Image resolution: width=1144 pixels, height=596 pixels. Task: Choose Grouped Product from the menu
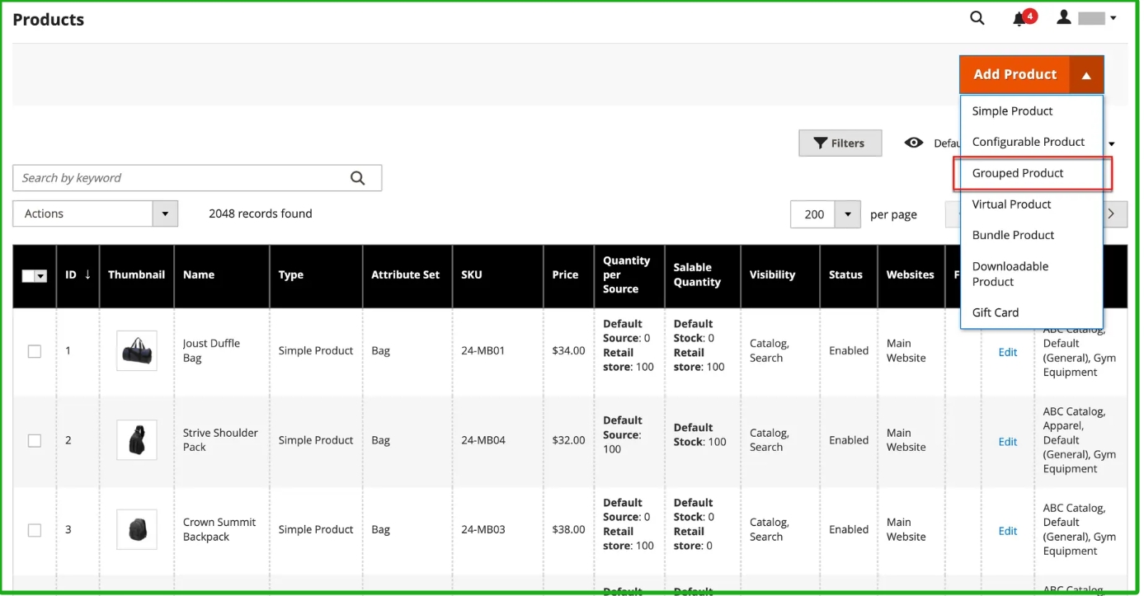(1017, 173)
